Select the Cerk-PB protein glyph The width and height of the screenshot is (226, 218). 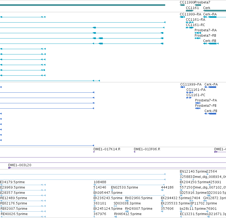pos(210,114)
